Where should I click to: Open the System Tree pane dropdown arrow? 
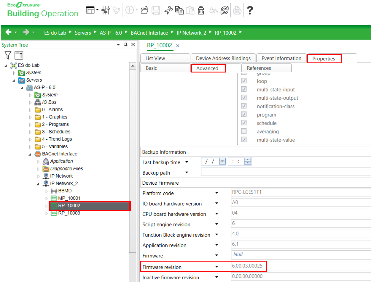(118, 45)
